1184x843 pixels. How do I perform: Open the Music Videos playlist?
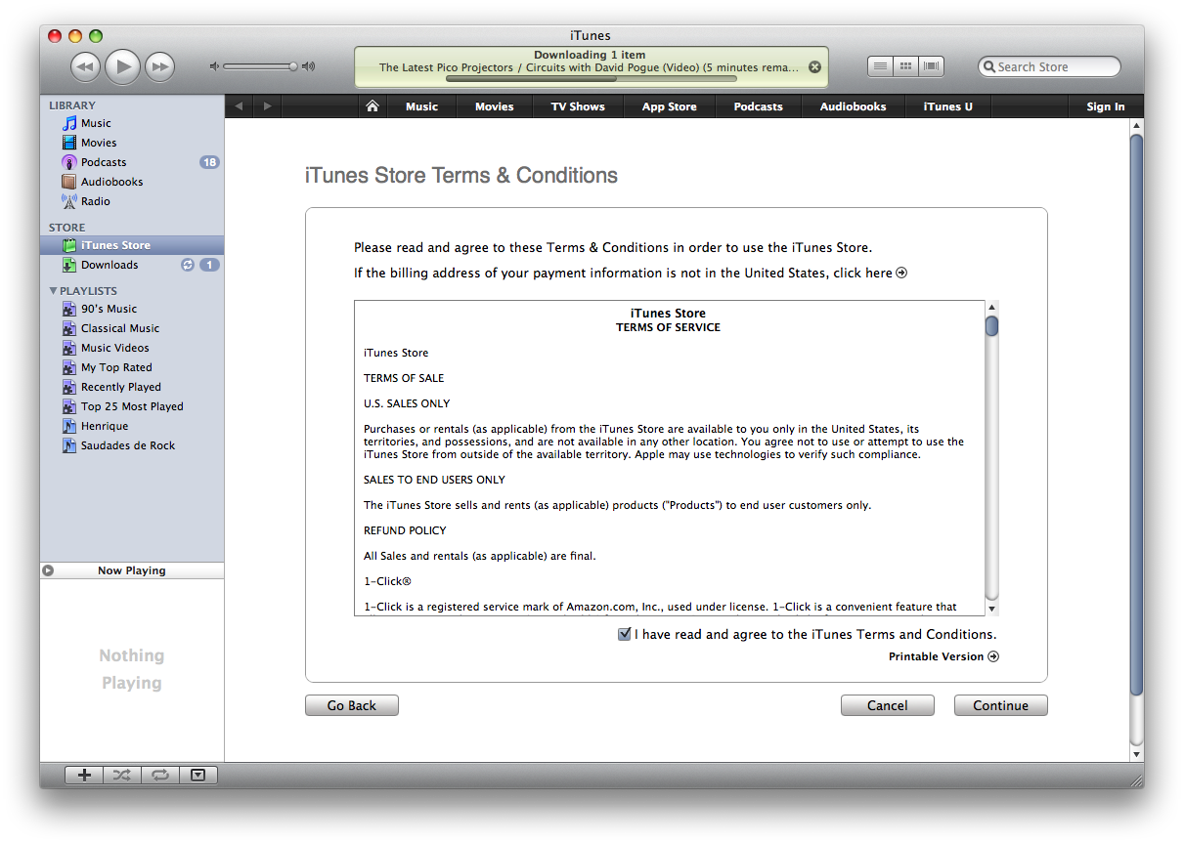click(x=132, y=348)
